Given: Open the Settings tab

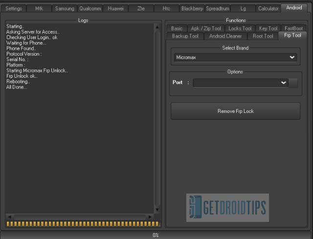Looking at the screenshot, I should tap(14, 9).
